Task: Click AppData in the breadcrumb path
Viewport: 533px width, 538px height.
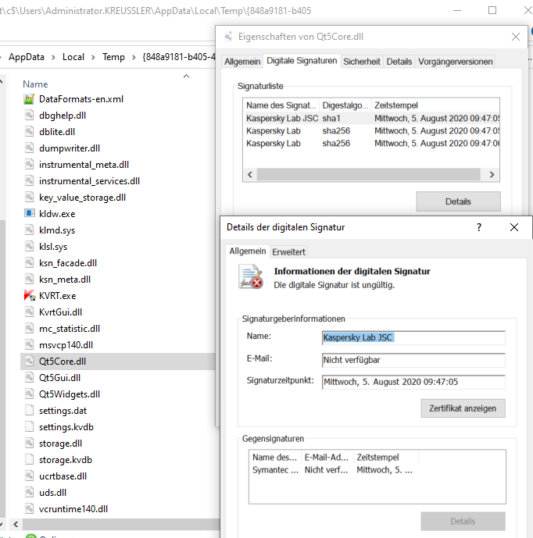Action: click(27, 57)
